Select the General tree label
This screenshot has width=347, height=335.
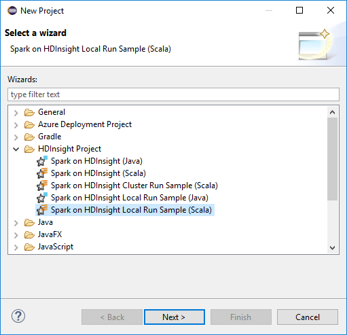(x=52, y=112)
